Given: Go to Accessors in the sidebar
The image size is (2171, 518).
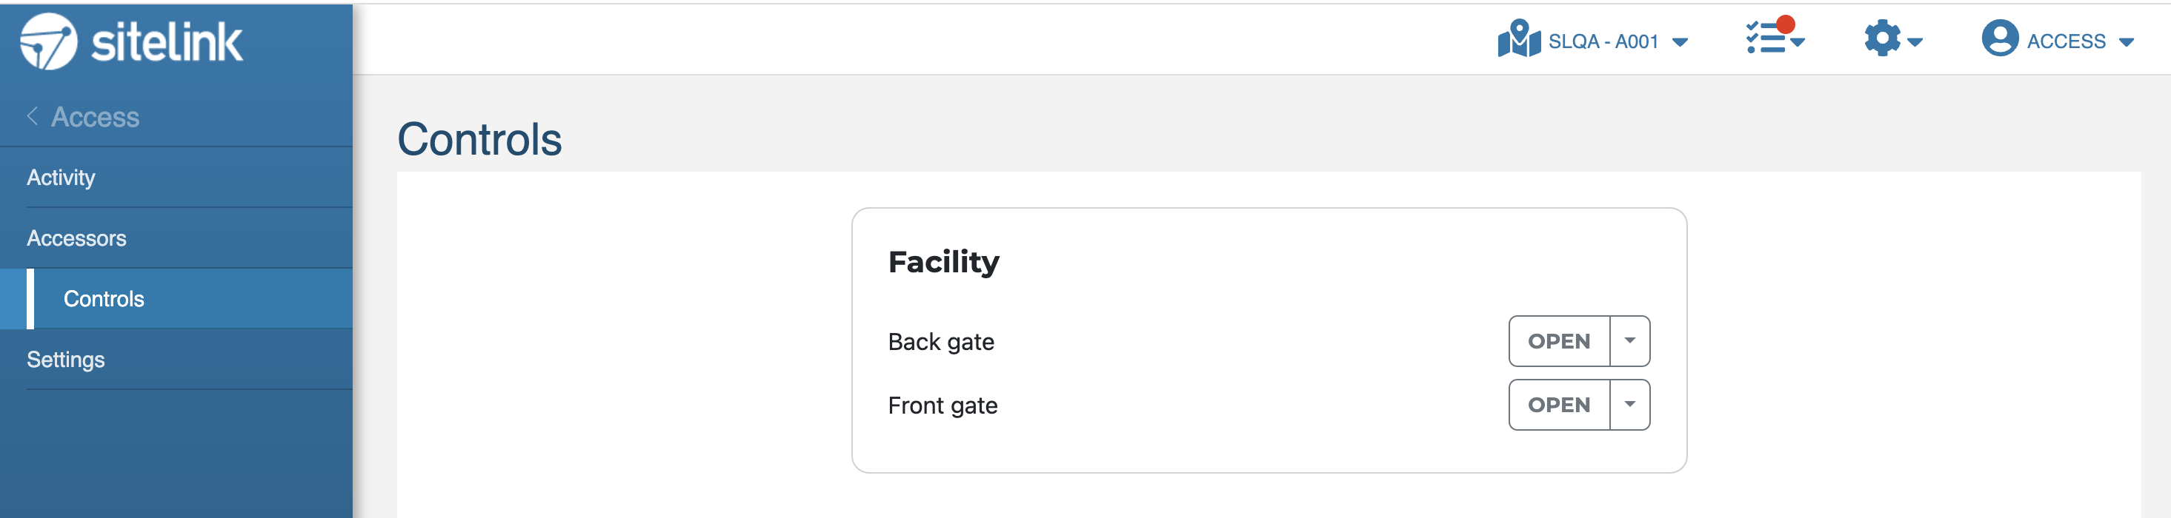Looking at the screenshot, I should coord(176,238).
